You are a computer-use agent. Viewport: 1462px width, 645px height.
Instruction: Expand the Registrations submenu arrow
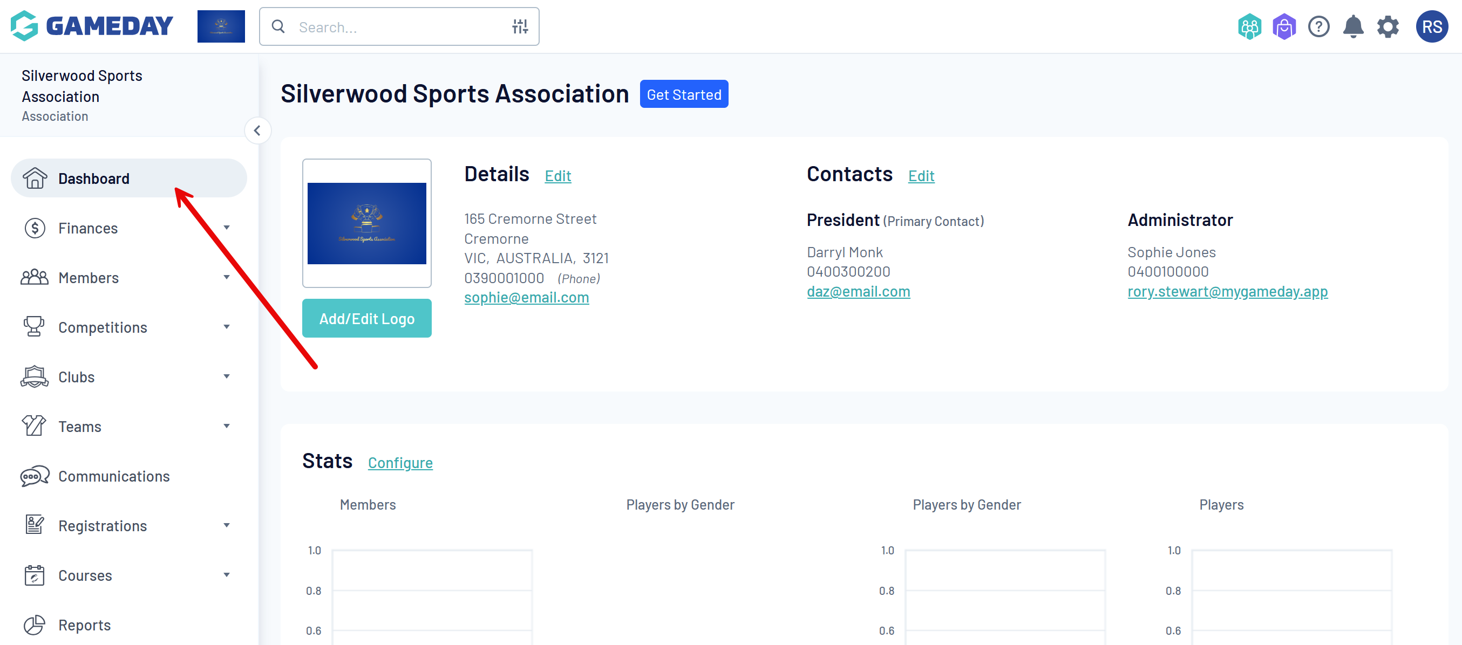[x=227, y=526]
